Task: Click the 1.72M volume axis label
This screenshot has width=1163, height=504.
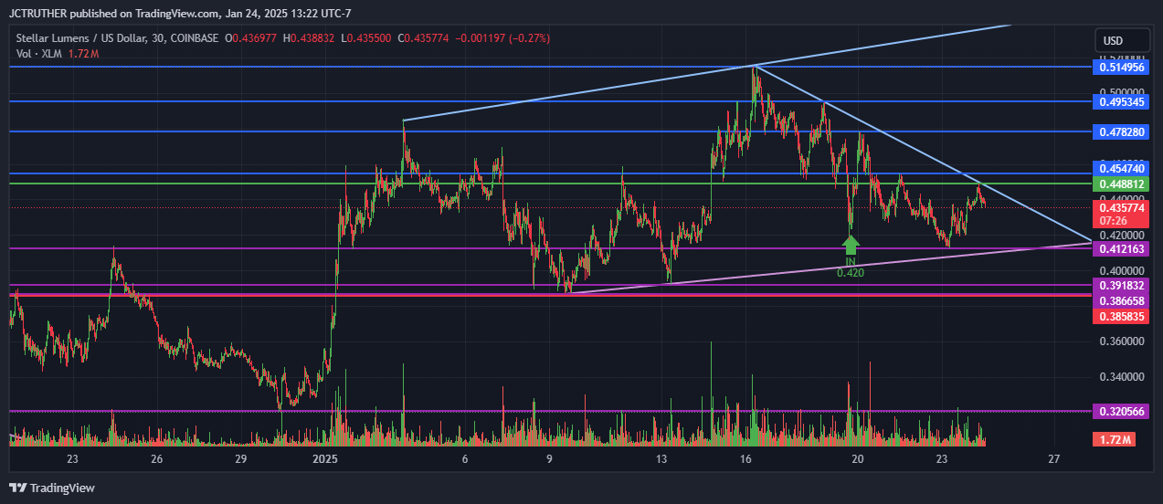Action: click(1115, 440)
